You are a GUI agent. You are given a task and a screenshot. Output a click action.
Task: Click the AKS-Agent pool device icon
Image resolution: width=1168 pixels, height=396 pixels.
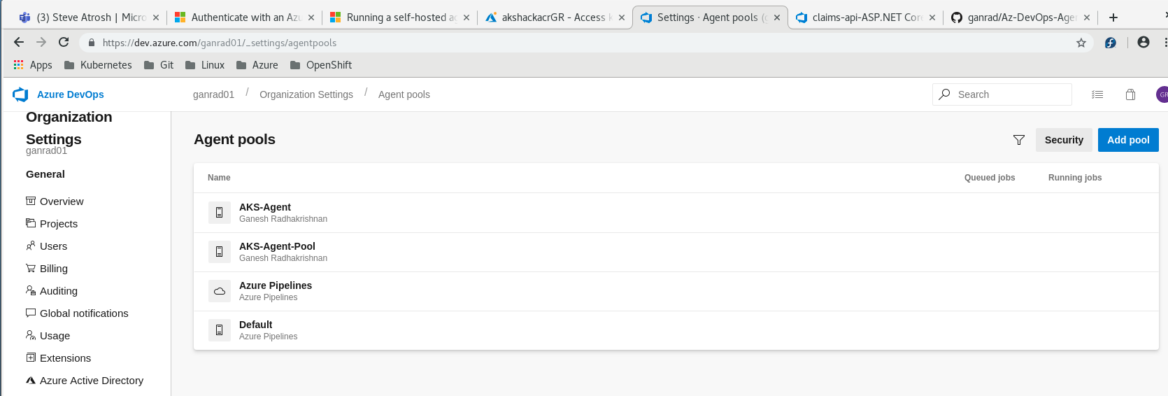pos(220,213)
